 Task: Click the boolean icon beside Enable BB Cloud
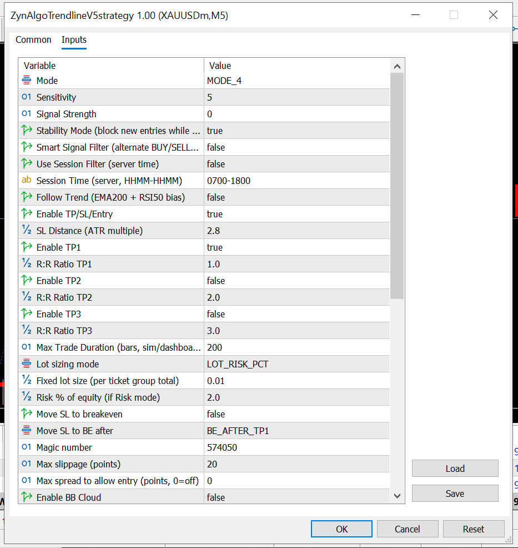pyautogui.click(x=27, y=497)
